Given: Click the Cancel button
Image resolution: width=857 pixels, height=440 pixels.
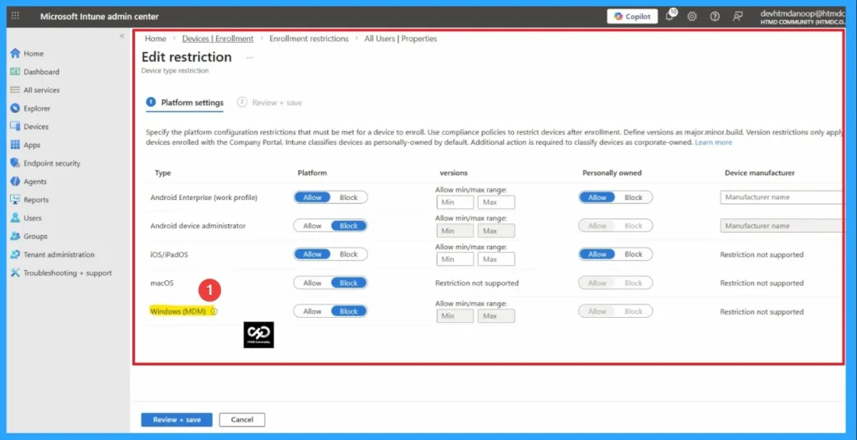Looking at the screenshot, I should pyautogui.click(x=242, y=420).
